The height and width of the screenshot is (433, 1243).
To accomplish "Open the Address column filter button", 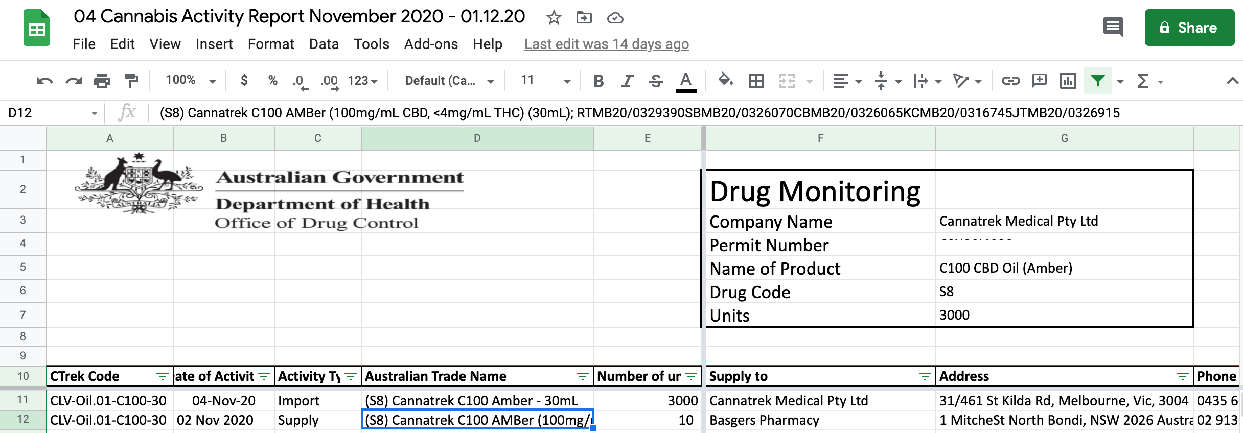I will (1182, 376).
